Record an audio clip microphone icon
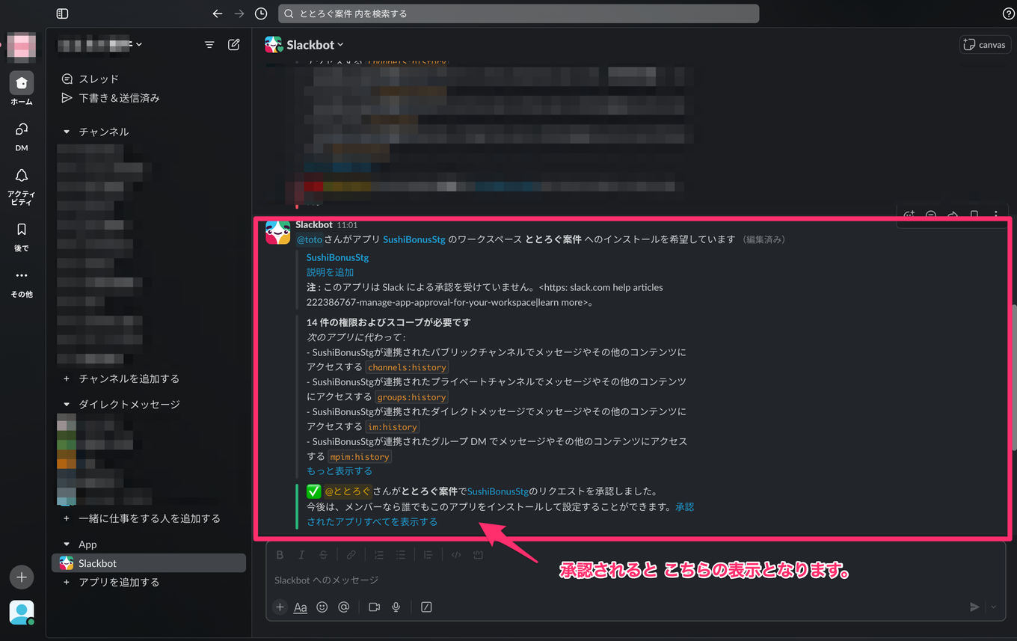Screen dimensions: 1017x641 pyautogui.click(x=396, y=607)
